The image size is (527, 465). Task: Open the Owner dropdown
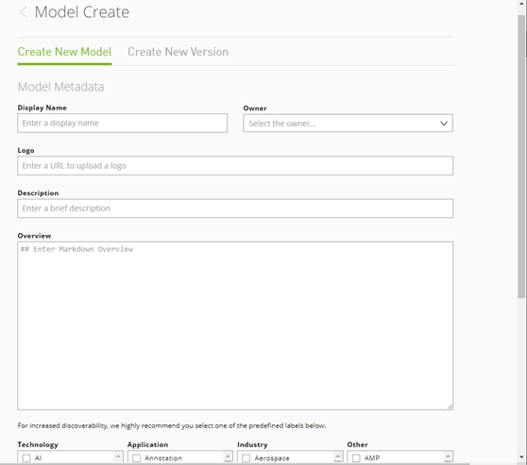348,124
